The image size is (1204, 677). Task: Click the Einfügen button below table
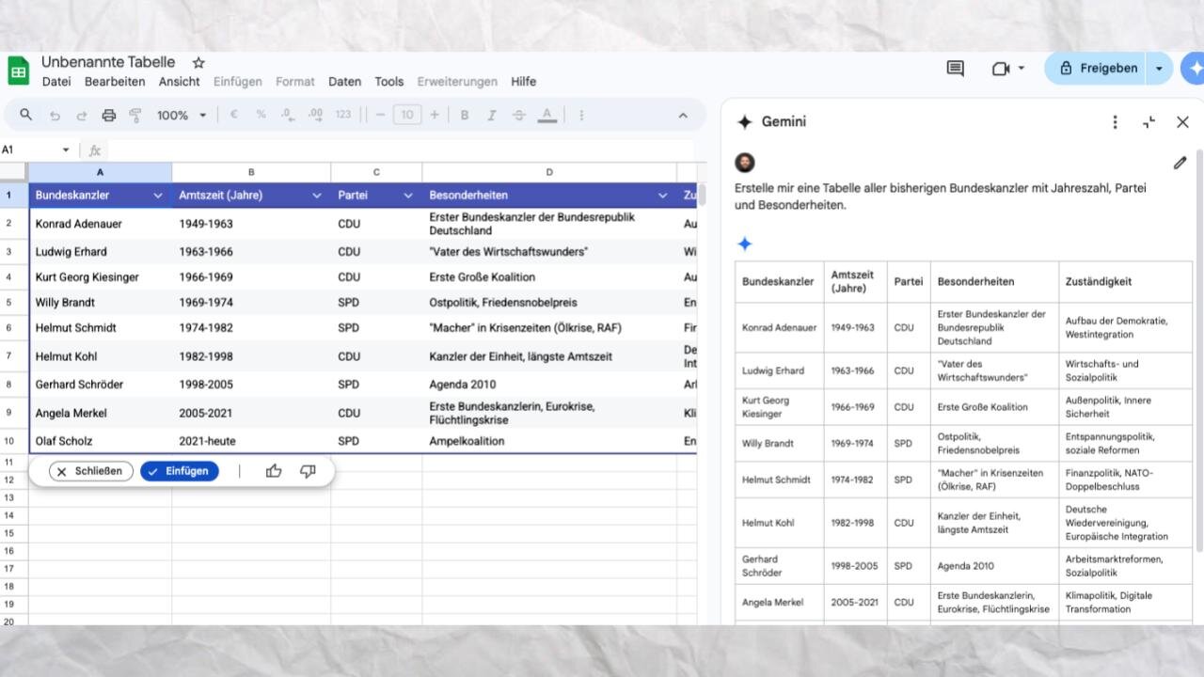point(179,471)
